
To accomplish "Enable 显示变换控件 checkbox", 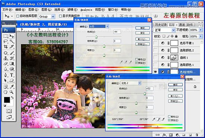I will 60,16.
